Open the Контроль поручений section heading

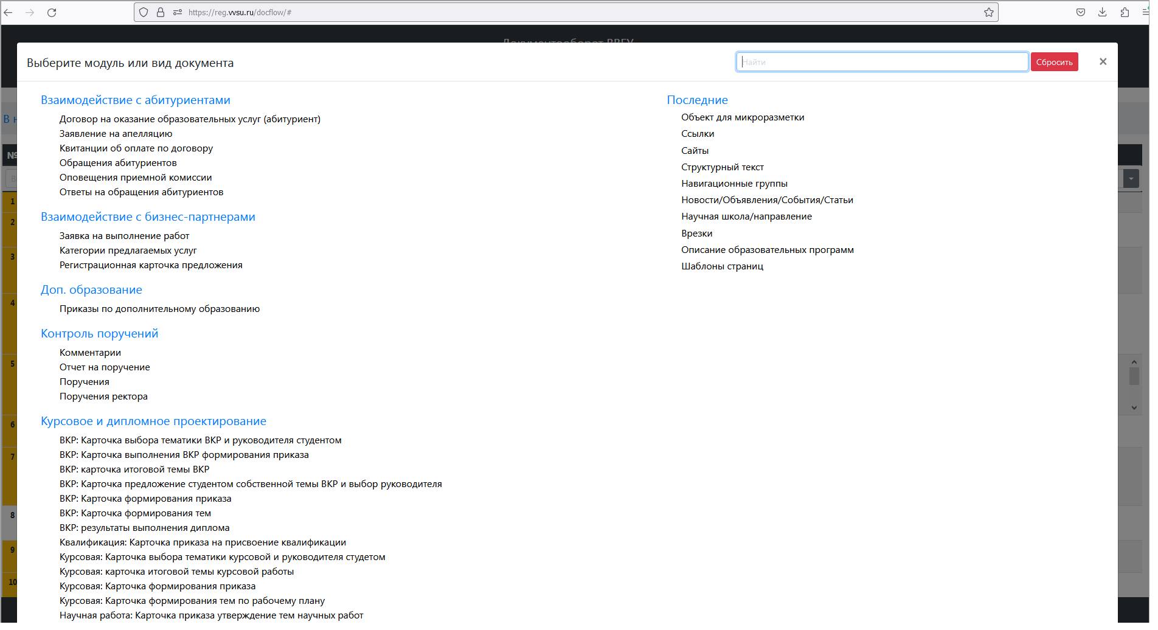pyautogui.click(x=99, y=333)
